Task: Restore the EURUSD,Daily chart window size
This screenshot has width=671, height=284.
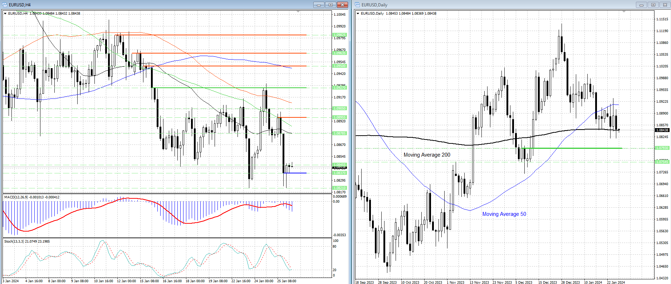Action: tap(653, 5)
